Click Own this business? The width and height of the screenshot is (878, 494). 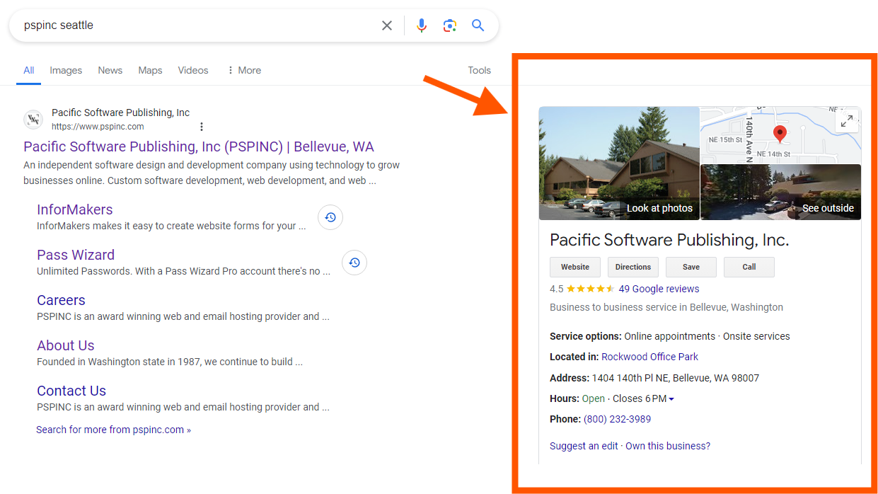668,446
